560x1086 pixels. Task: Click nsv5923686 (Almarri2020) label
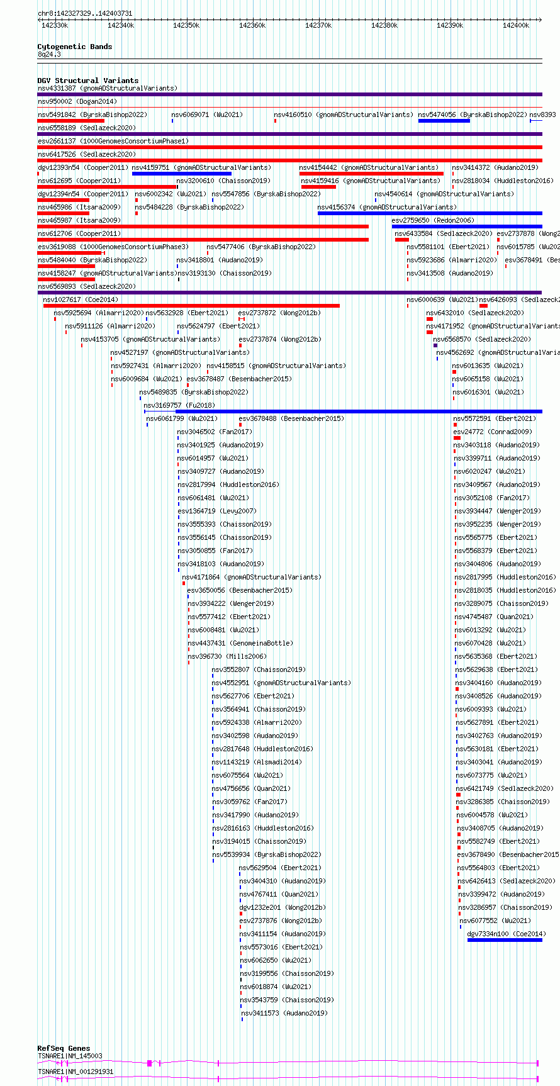tap(452, 260)
